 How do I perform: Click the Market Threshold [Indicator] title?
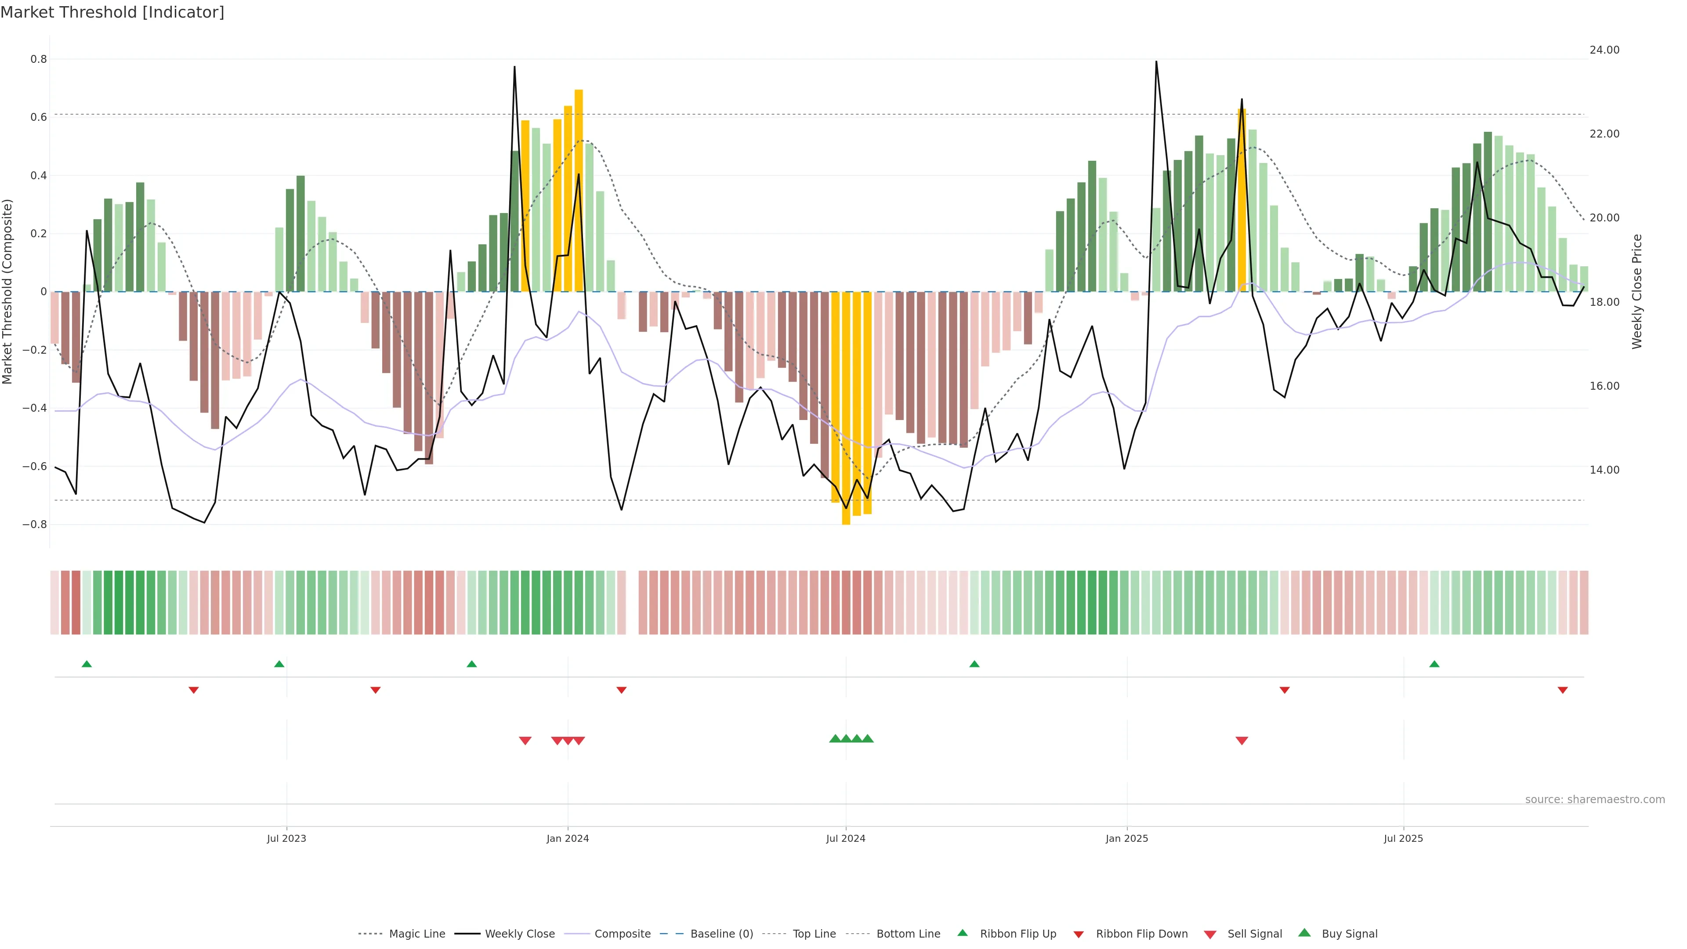point(112,12)
